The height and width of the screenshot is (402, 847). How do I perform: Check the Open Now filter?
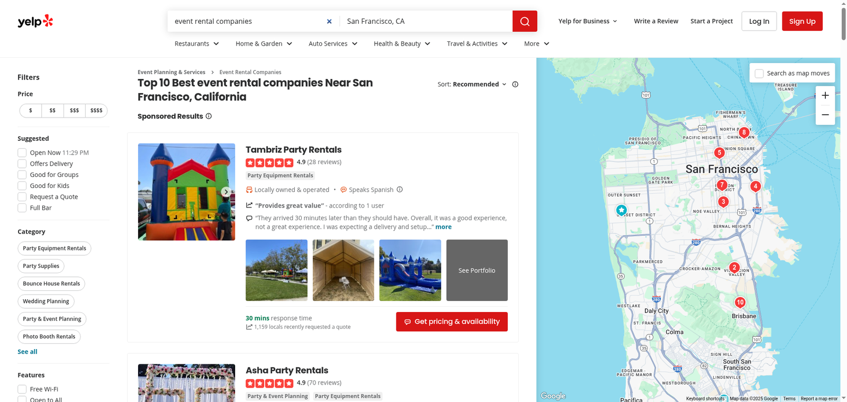pos(22,153)
